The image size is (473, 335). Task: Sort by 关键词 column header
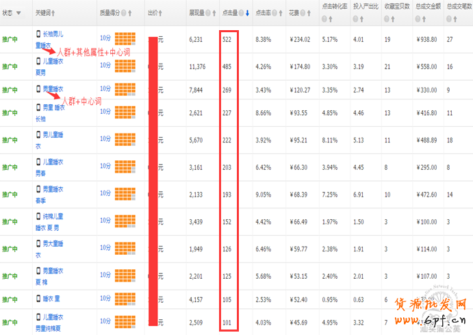click(x=53, y=13)
